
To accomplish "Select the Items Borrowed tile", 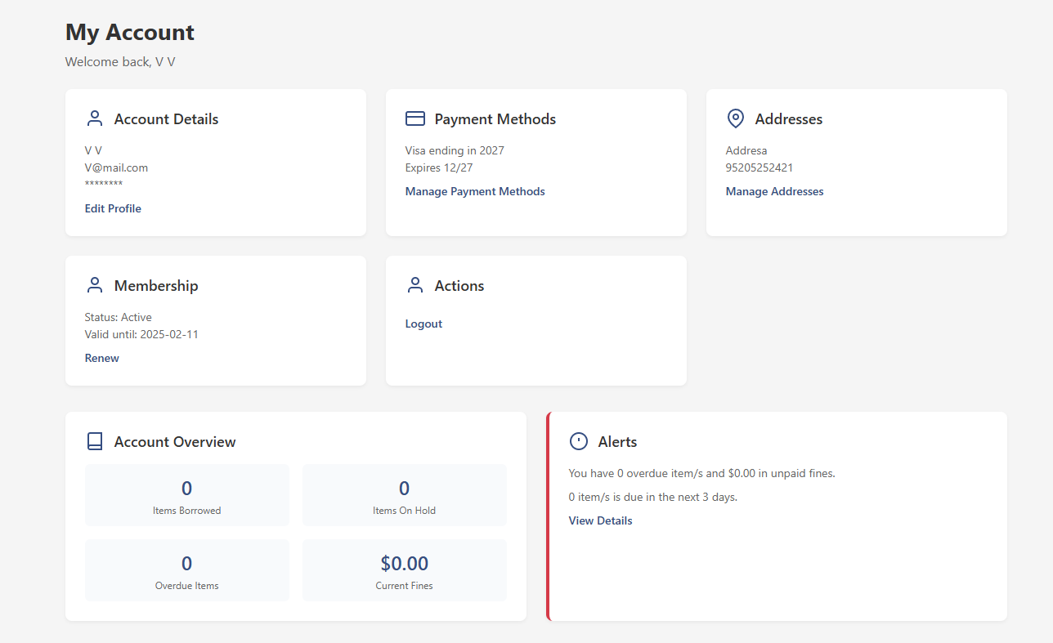I will (x=187, y=496).
